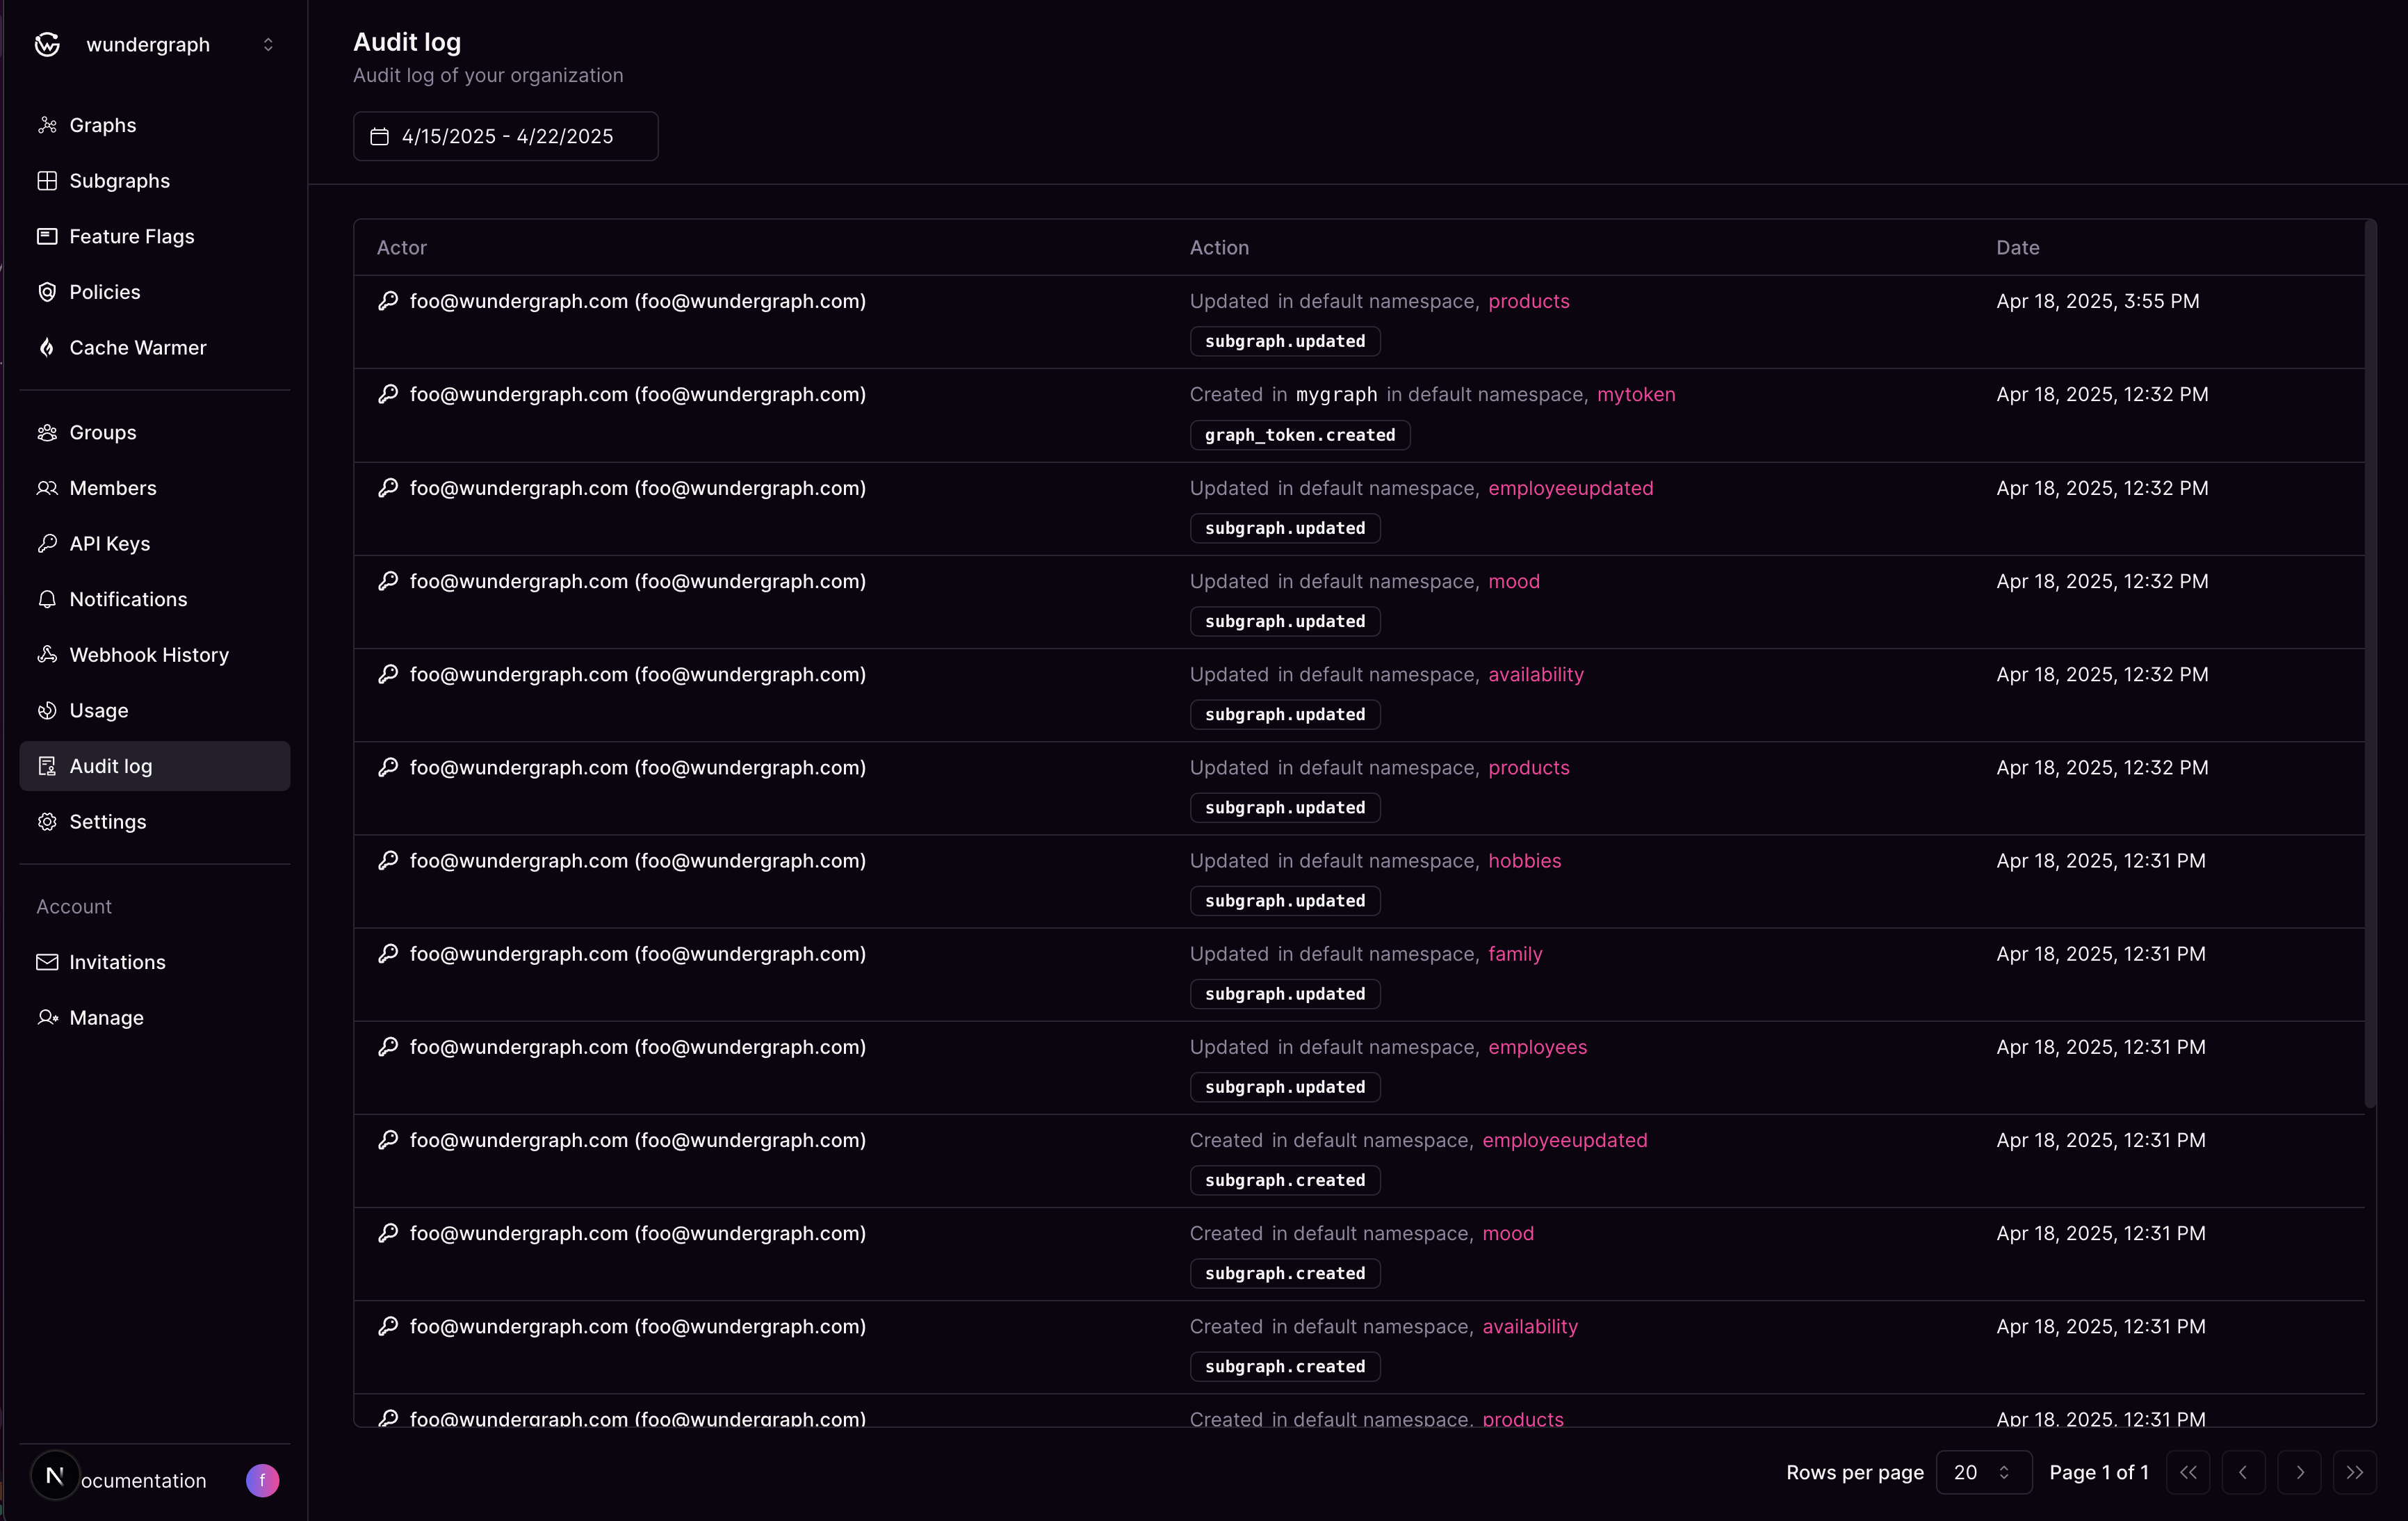Go to last page button
Image resolution: width=2408 pixels, height=1521 pixels.
pyautogui.click(x=2355, y=1472)
